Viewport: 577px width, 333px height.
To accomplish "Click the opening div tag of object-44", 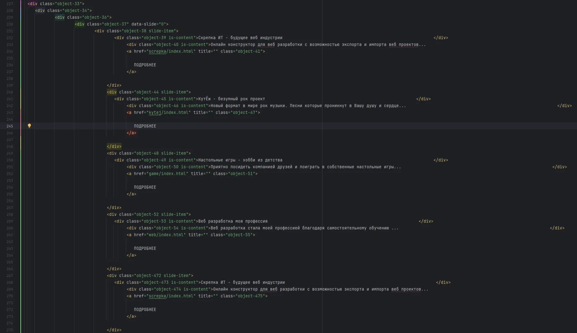I will [x=112, y=92].
